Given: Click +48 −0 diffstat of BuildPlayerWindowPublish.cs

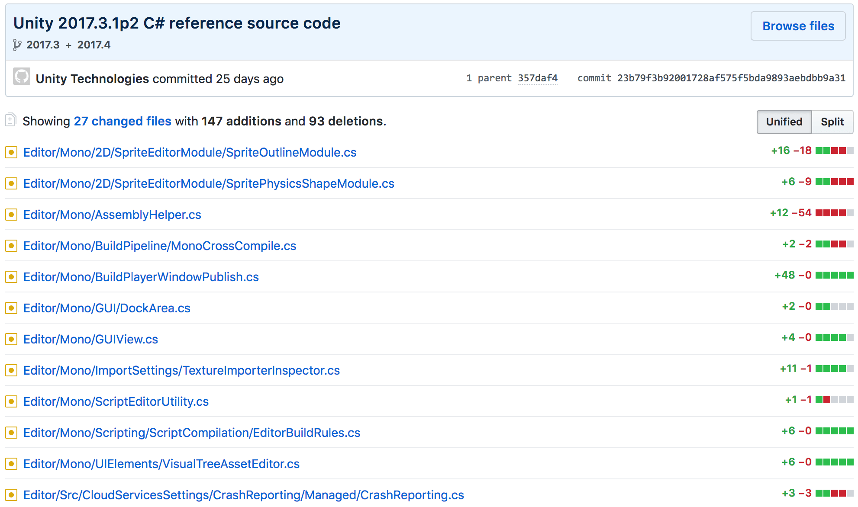Looking at the screenshot, I should click(814, 275).
